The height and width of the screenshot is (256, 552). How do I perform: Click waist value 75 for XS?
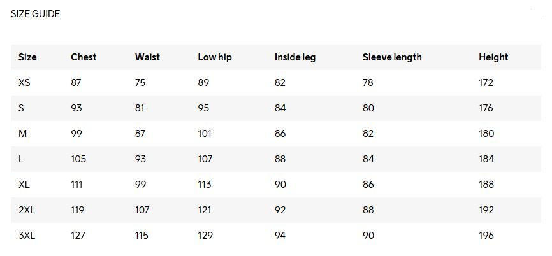pyautogui.click(x=140, y=83)
